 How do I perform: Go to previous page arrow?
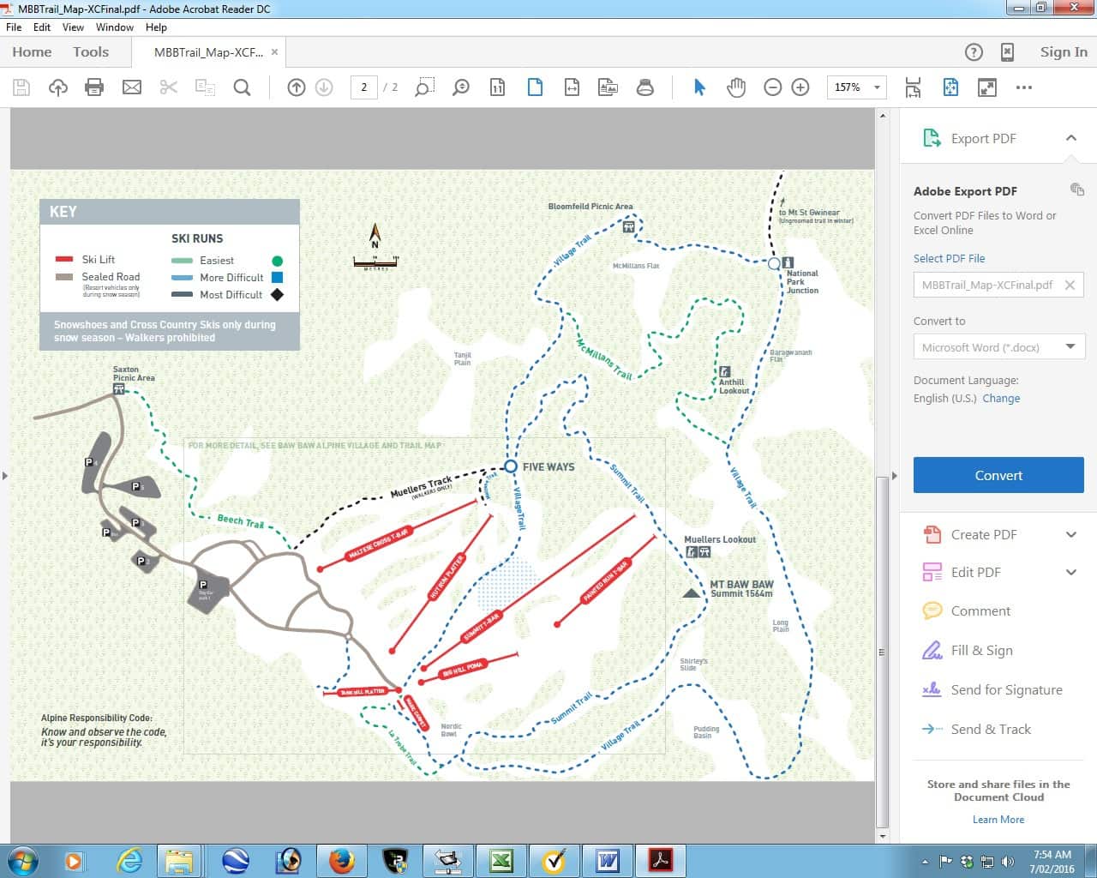coord(297,87)
